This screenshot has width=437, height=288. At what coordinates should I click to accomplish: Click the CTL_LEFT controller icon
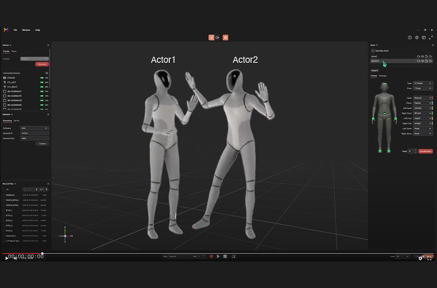[4, 82]
